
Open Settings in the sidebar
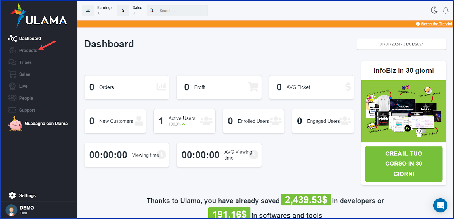pos(27,195)
